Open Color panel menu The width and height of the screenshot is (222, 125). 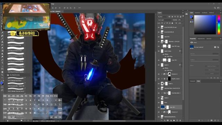(221, 13)
